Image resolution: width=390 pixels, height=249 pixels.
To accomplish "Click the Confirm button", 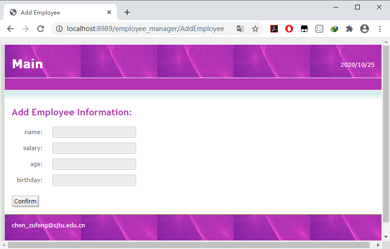I will [x=25, y=201].
